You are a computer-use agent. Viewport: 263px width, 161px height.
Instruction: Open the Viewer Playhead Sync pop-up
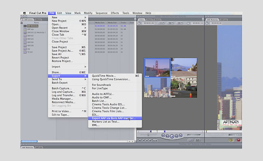click(x=171, y=23)
